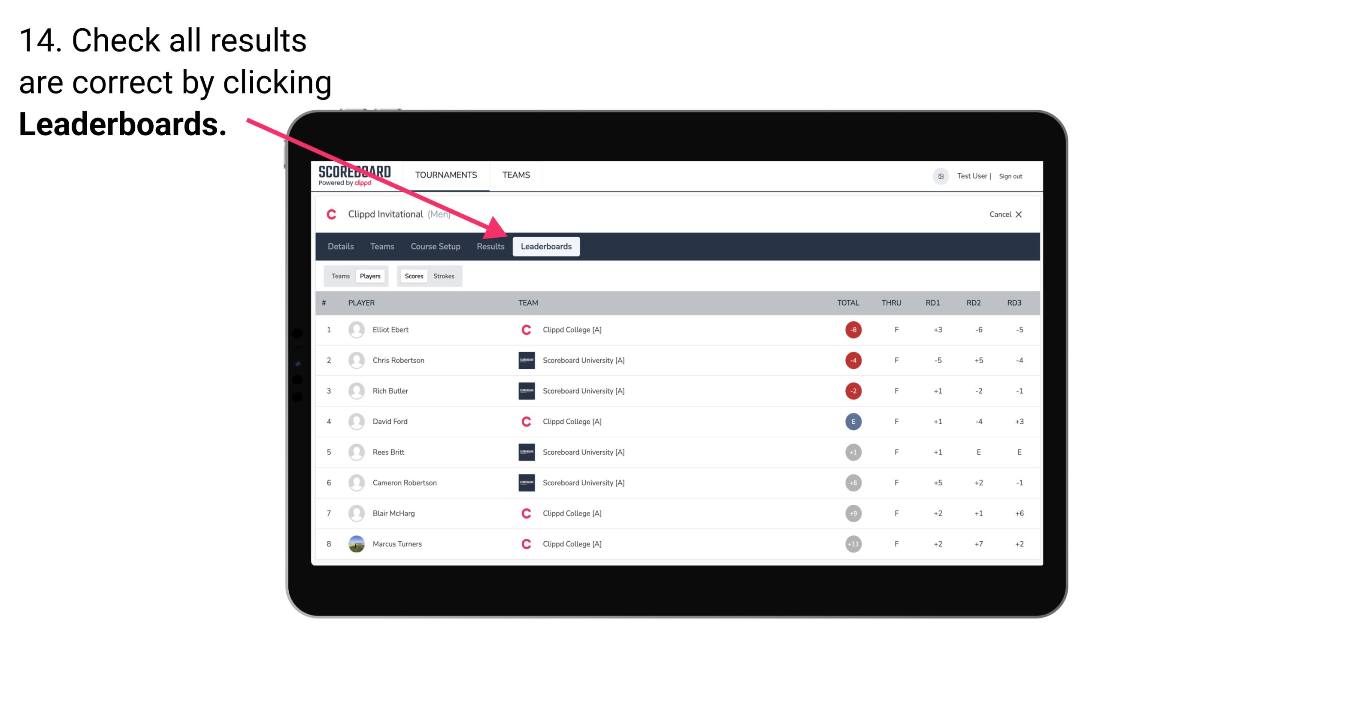Expand the Players filter dropdown
The width and height of the screenshot is (1352, 727).
tap(369, 276)
